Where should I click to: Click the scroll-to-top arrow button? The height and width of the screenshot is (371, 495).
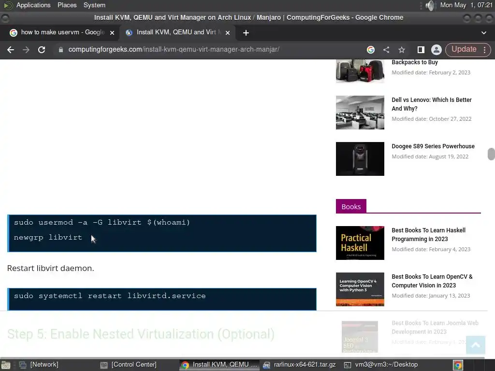[x=476, y=345]
